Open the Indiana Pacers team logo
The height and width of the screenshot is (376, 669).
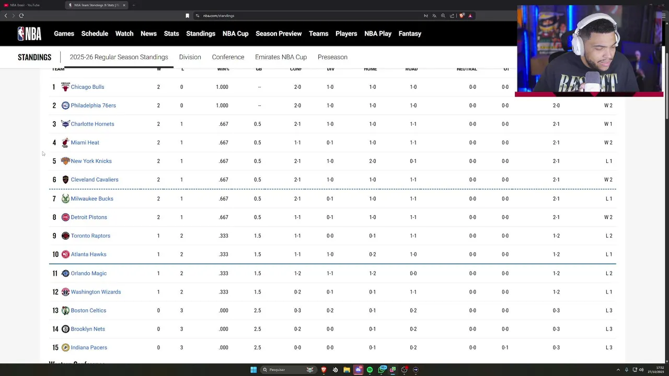[65, 347]
